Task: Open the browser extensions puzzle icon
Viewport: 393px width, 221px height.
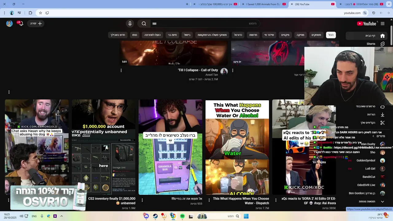Action: 30,13
